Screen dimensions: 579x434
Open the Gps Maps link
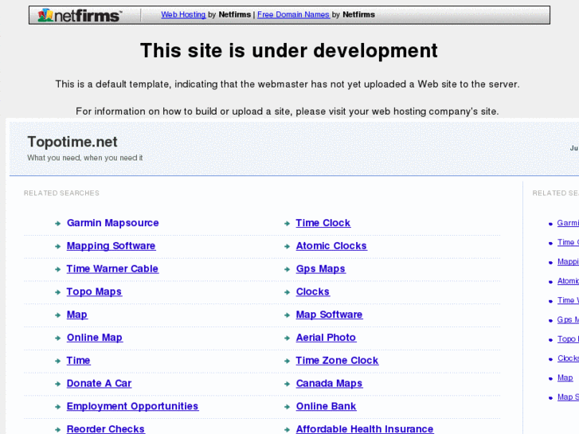tap(320, 269)
